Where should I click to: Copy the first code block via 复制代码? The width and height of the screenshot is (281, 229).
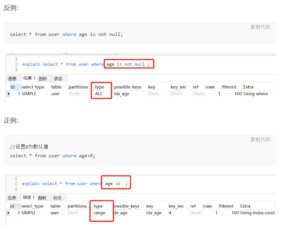(x=260, y=27)
